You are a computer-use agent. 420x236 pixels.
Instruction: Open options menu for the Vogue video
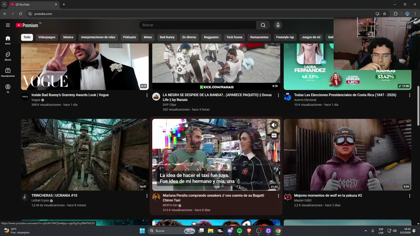pyautogui.click(x=147, y=95)
